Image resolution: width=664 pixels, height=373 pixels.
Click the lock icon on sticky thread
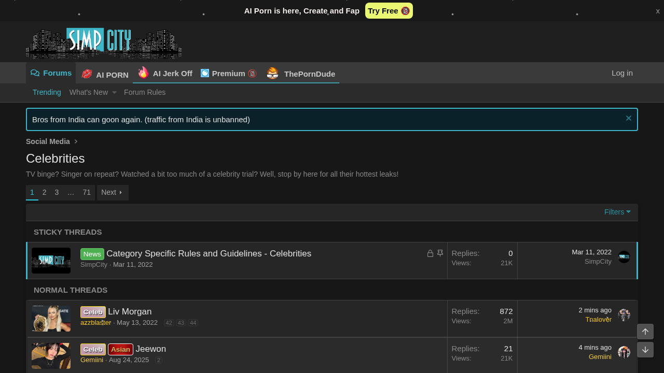[430, 253]
